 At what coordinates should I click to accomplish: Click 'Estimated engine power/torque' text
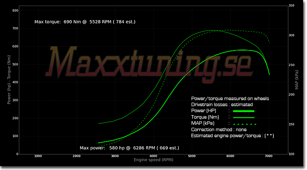[226, 136]
